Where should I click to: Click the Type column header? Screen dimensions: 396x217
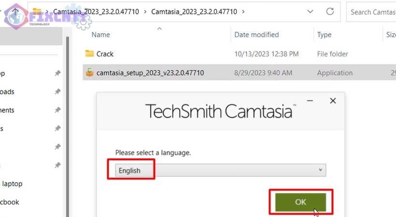point(324,35)
